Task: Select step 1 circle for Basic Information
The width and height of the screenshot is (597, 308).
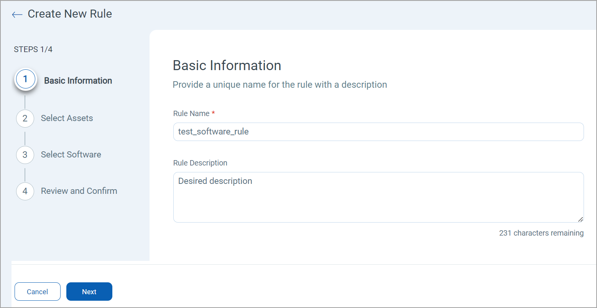Action: [25, 79]
